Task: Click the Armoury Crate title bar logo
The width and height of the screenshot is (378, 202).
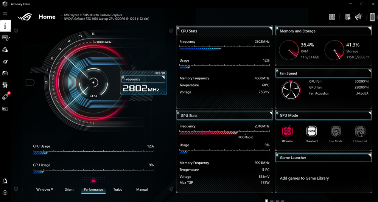Action: click(5, 4)
